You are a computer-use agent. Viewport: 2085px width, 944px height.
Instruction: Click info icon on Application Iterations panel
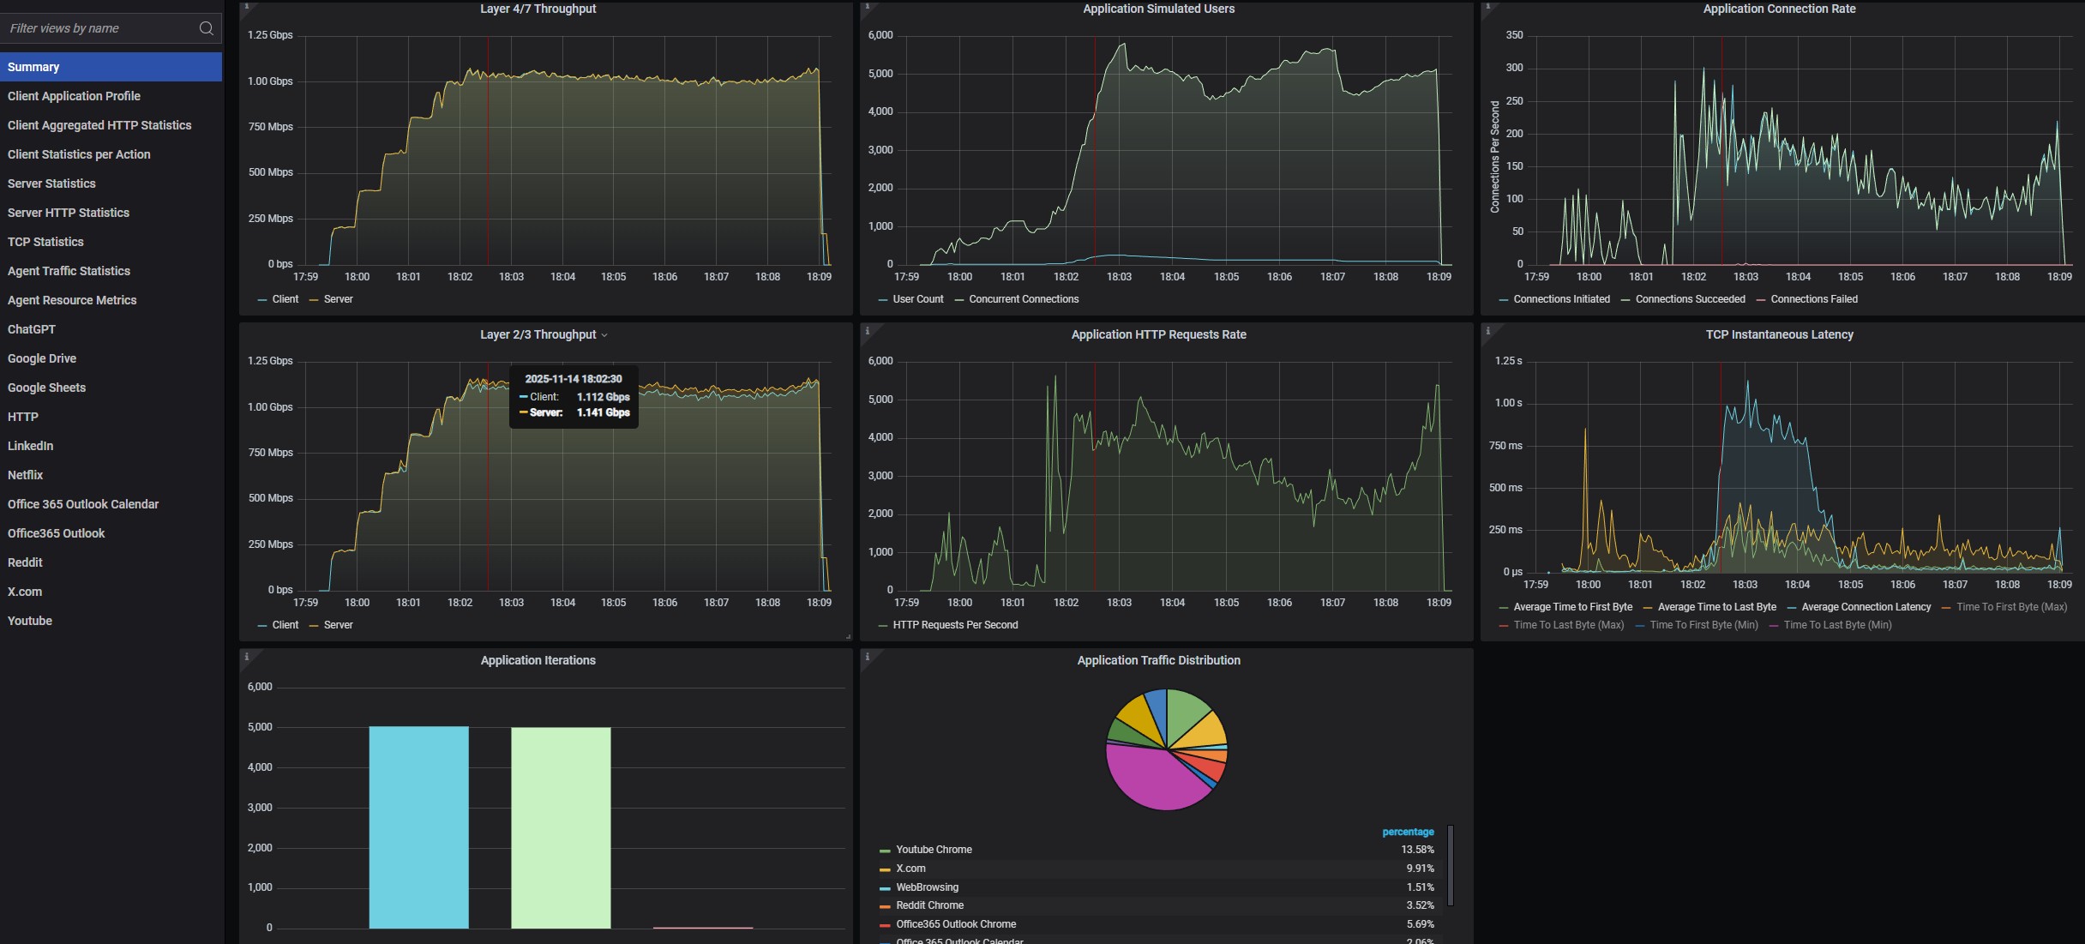click(x=246, y=657)
